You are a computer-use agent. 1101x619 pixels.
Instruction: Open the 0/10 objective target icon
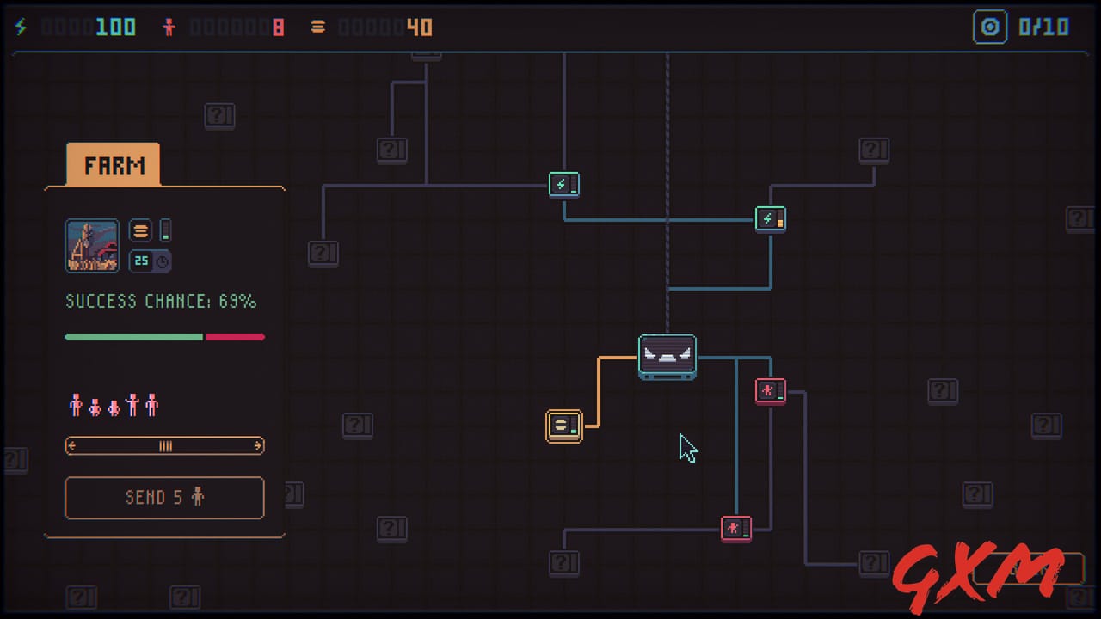(x=990, y=27)
